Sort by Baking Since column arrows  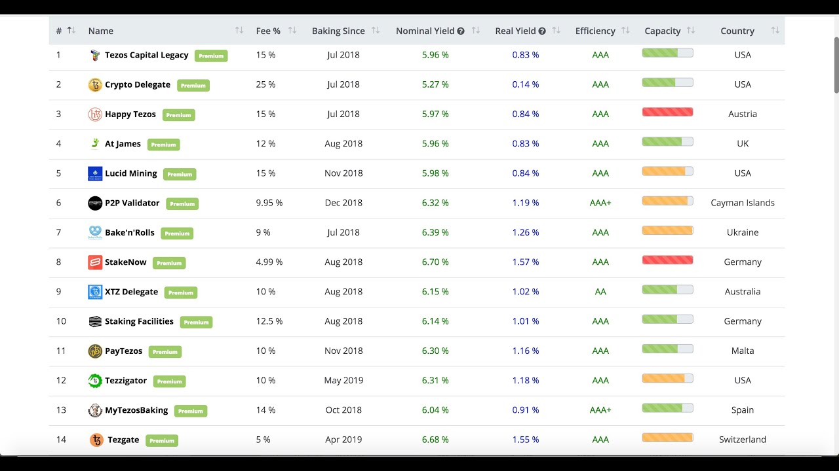tap(376, 31)
